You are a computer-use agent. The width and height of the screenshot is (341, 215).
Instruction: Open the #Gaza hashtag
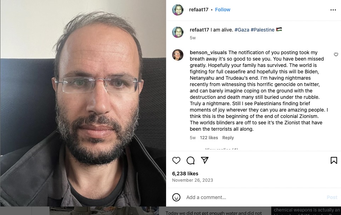click(242, 30)
